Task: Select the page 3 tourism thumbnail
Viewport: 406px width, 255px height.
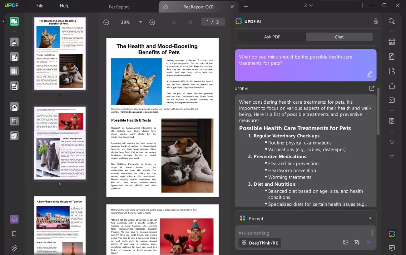Action: tap(60, 225)
